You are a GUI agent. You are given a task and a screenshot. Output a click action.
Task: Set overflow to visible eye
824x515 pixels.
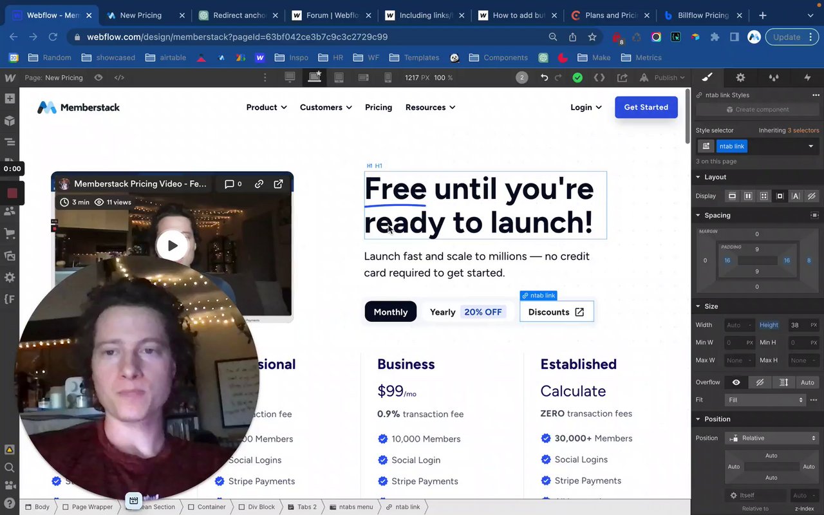[x=736, y=382]
